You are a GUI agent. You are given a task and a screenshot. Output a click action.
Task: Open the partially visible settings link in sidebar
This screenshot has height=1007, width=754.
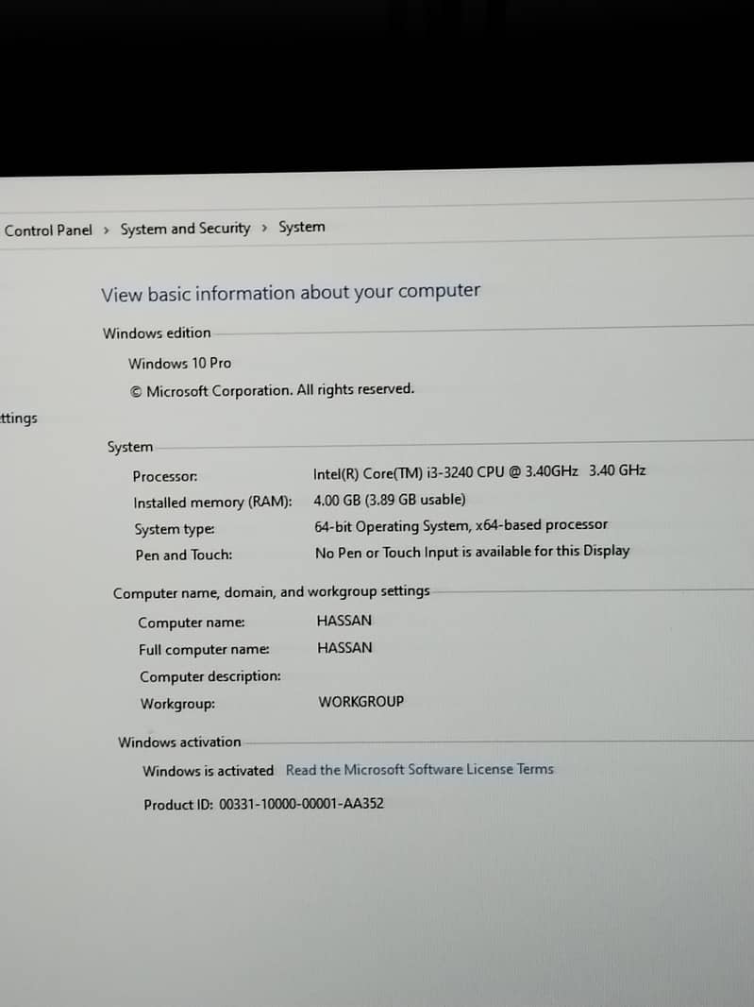[19, 418]
